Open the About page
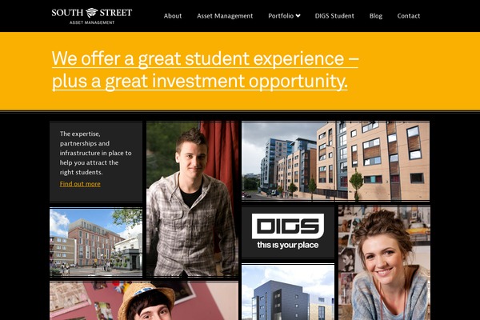The image size is (480, 320). coord(173,16)
